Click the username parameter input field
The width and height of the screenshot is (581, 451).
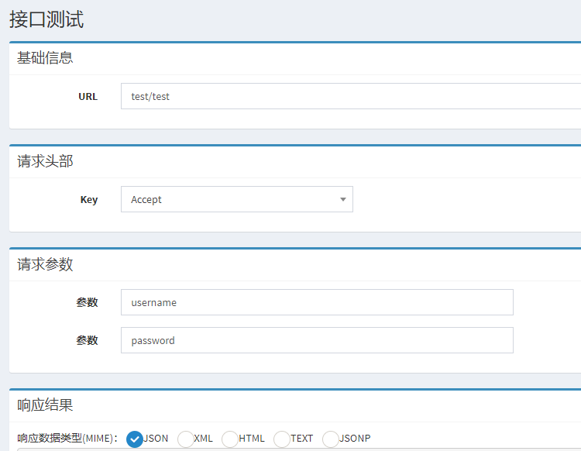coord(317,302)
